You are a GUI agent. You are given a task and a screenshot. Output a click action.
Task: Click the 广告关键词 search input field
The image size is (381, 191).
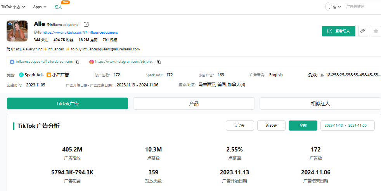click(x=362, y=7)
